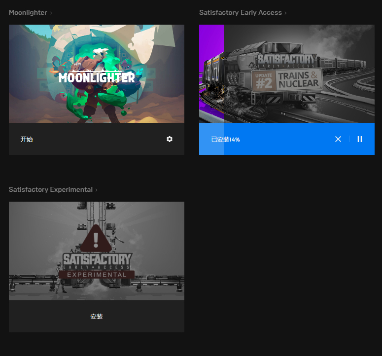382x356 pixels.
Task: Click 安装 to install Satisfactory Experimental
Action: (x=97, y=316)
